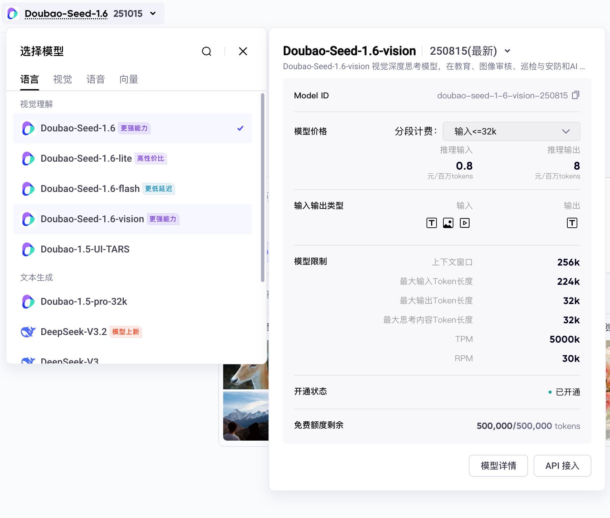Click the 视觉理解 section heading

click(36, 104)
